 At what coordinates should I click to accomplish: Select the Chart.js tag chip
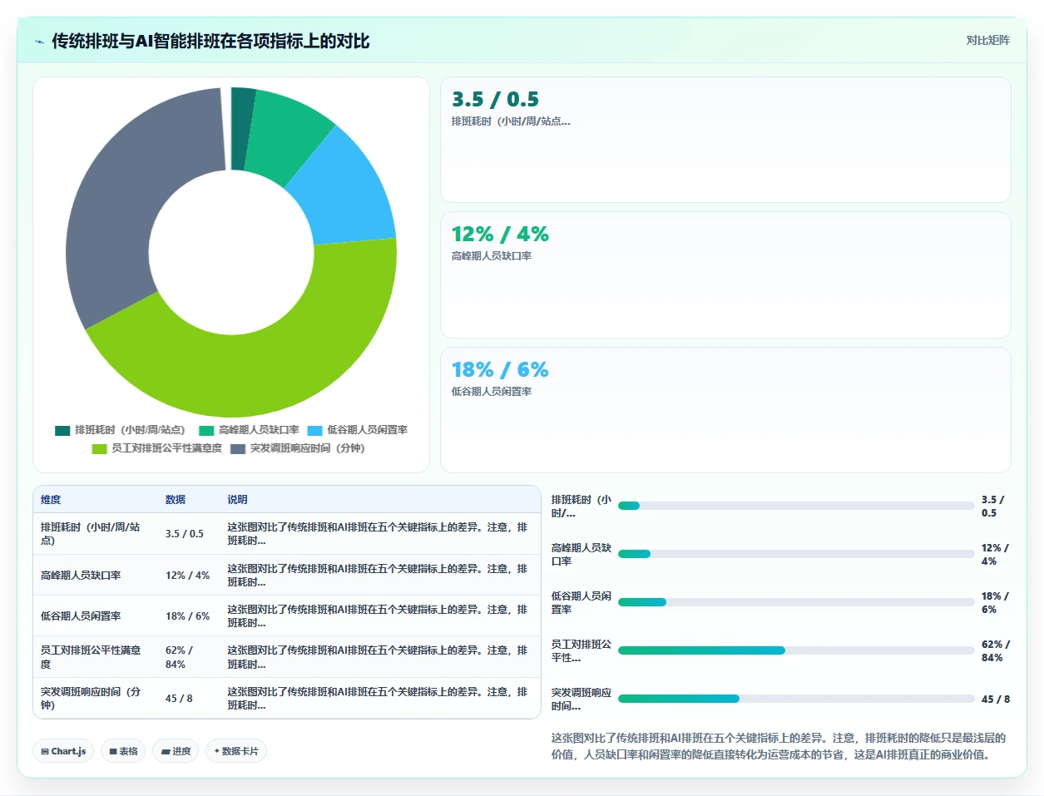point(63,751)
